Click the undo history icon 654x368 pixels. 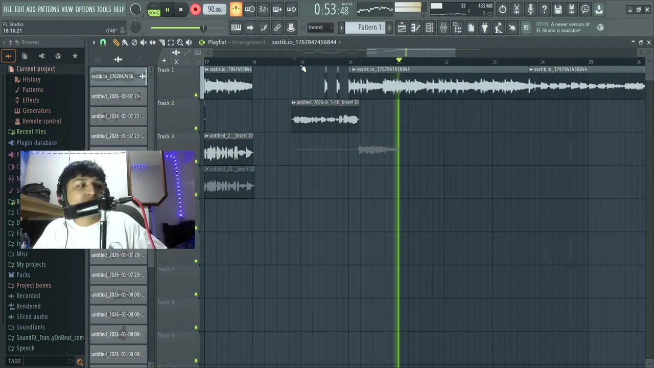click(503, 9)
